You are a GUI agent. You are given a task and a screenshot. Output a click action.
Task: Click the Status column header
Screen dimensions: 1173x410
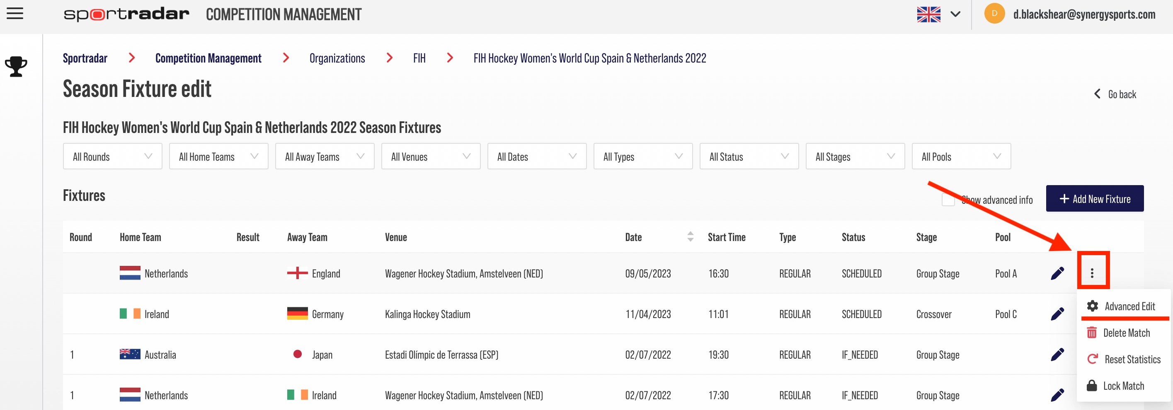click(x=853, y=237)
